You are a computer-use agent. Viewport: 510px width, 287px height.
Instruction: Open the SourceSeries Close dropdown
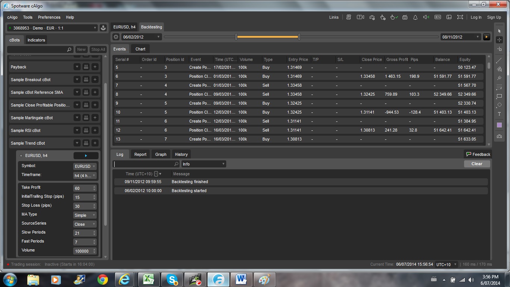click(x=85, y=224)
